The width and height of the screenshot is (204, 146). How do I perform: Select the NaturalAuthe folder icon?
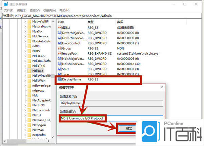point(29,26)
